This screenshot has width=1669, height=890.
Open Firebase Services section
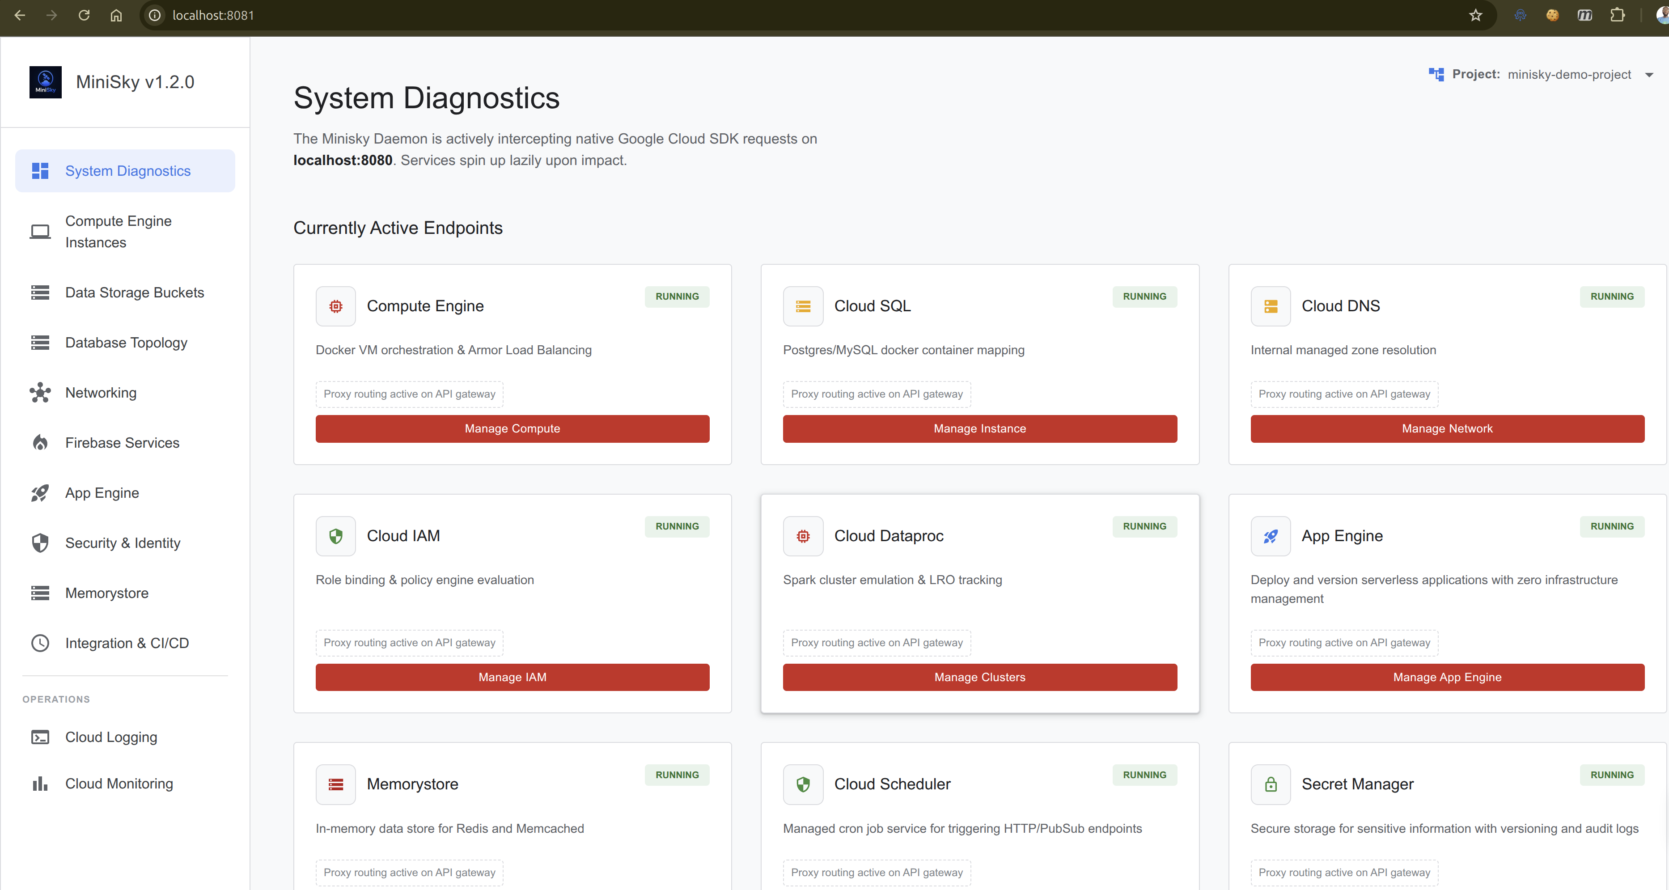125,443
